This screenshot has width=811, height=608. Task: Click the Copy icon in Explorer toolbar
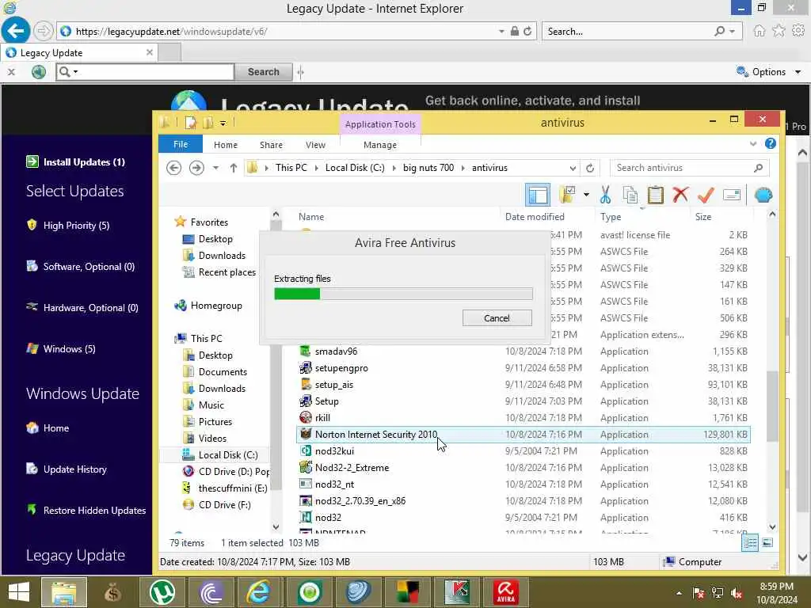tap(630, 195)
